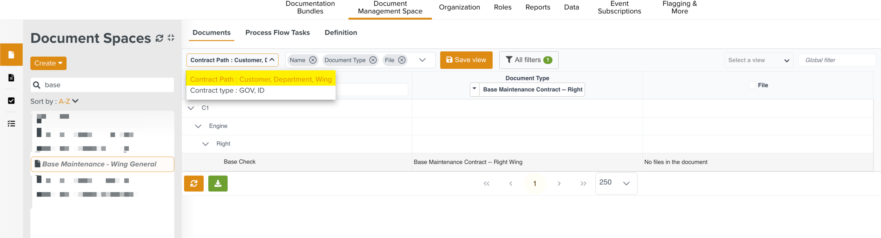Click the Save view button
This screenshot has width=881, height=238.
click(x=466, y=60)
